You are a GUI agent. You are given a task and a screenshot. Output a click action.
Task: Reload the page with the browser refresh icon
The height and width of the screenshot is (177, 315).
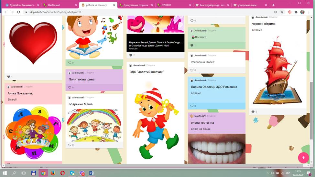point(18,12)
